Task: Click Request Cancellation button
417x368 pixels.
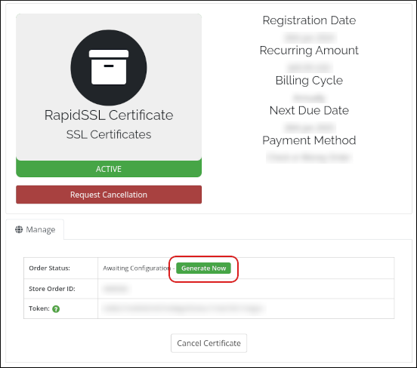Action: [x=109, y=195]
